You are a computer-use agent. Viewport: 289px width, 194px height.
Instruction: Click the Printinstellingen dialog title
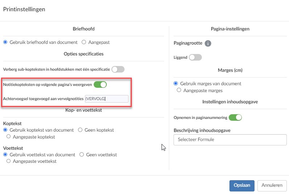pos(24,9)
